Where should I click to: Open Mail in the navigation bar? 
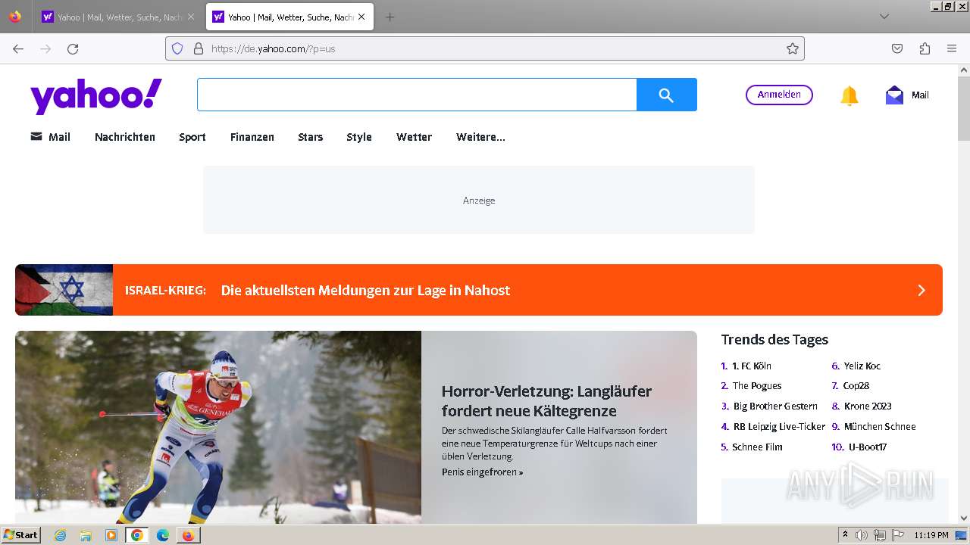[x=50, y=137]
